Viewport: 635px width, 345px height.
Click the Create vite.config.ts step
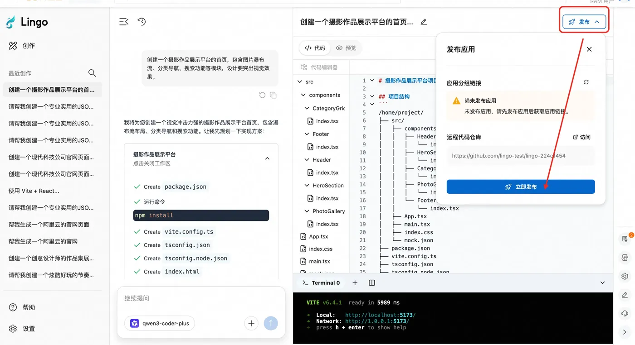point(175,231)
